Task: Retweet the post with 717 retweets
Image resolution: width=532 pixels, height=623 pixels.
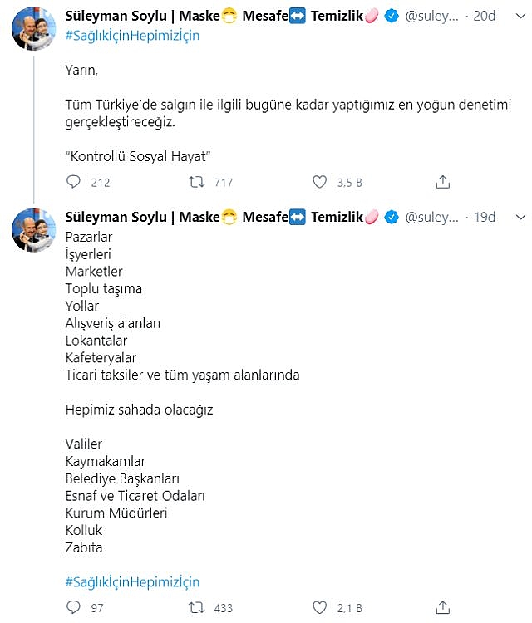Action: (197, 182)
